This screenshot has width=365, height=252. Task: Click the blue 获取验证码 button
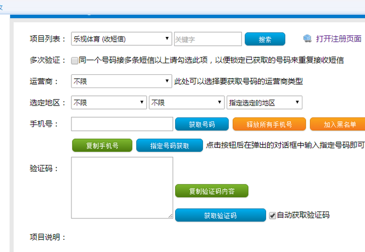tap(220, 216)
